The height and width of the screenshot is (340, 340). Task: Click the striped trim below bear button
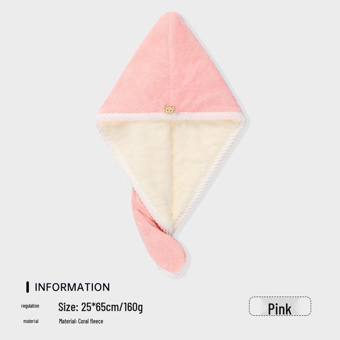[x=169, y=117]
